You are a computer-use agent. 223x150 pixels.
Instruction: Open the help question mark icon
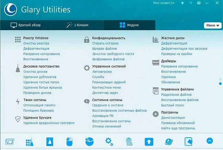(199, 3)
